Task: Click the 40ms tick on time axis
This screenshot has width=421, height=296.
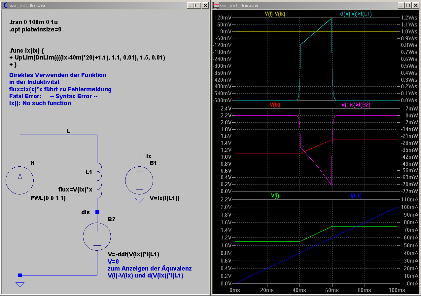Action: (299, 290)
